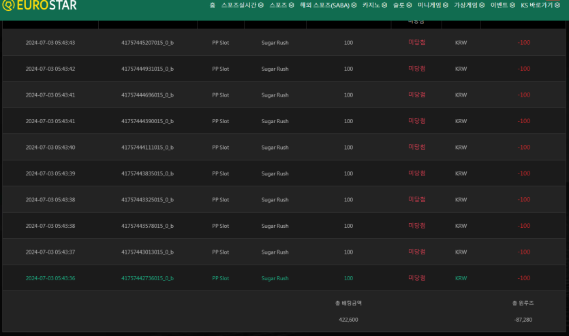Screen dimensions: 569x336
Task: Click timestamp 2024-07-03 05:43:40
Action: (50, 148)
